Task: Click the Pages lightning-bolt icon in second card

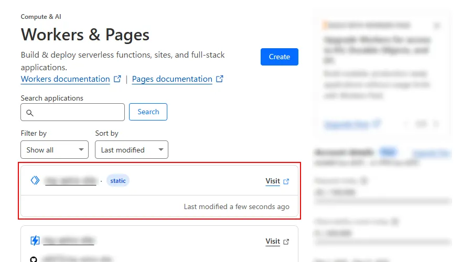Action: (35, 241)
